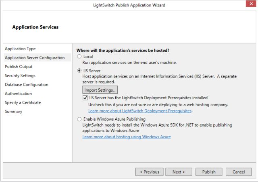This screenshot has height=182, width=258.
Task: Jump to the Database Configuration step
Action: (27, 85)
